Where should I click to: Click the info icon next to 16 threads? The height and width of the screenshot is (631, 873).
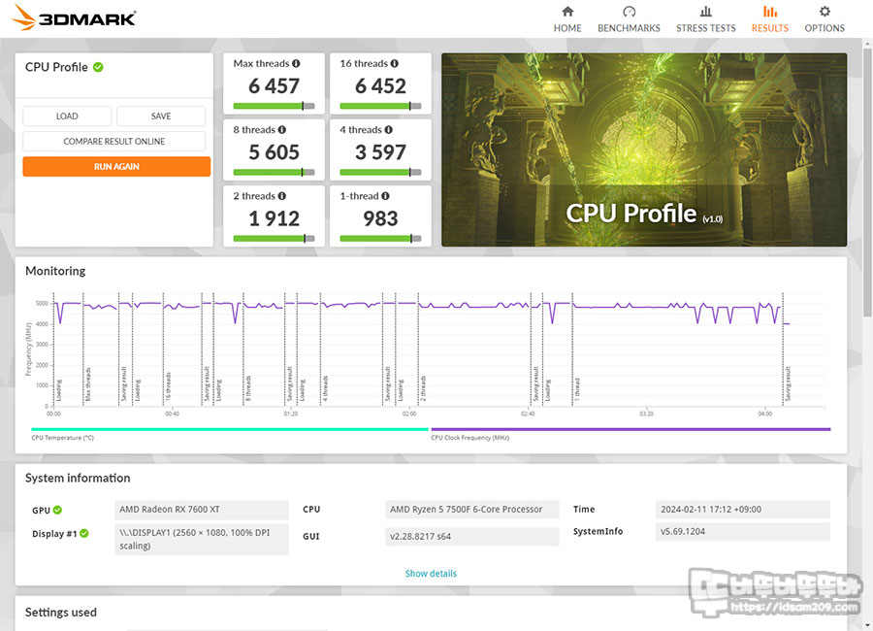click(394, 63)
